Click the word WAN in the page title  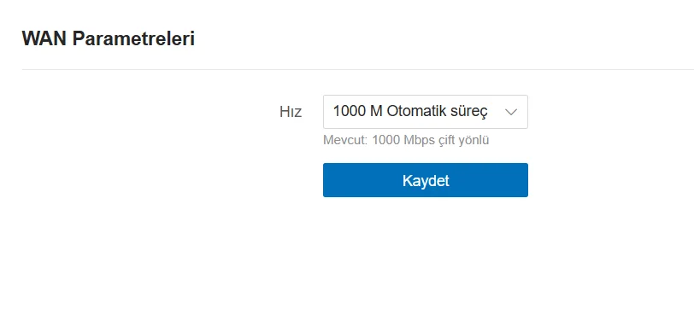[x=44, y=39]
